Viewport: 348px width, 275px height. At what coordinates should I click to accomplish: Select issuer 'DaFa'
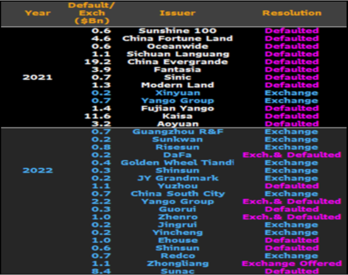[x=177, y=155]
